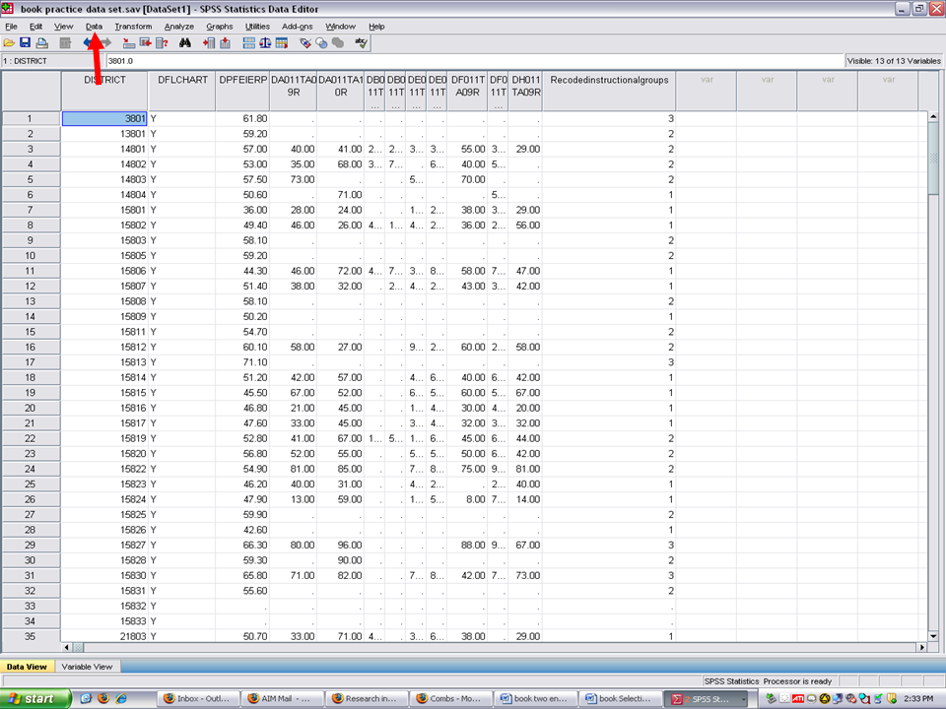This screenshot has width=946, height=709.
Task: Click the cell value edit field showing 3801.0
Action: coord(473,61)
